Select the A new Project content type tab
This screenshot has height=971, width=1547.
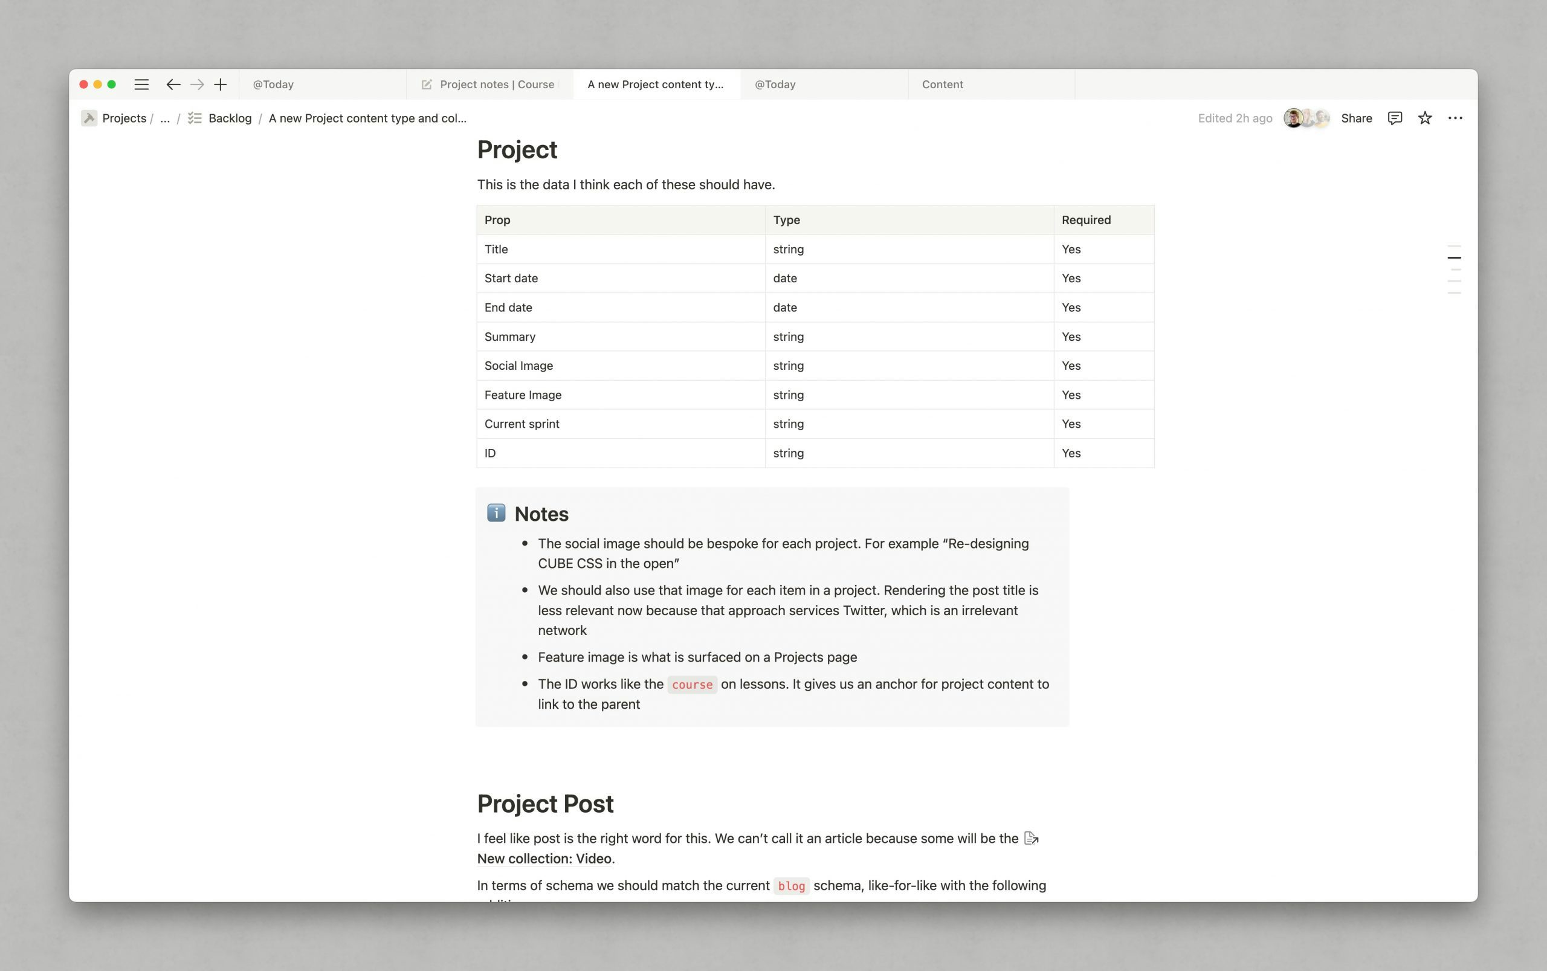656,84
